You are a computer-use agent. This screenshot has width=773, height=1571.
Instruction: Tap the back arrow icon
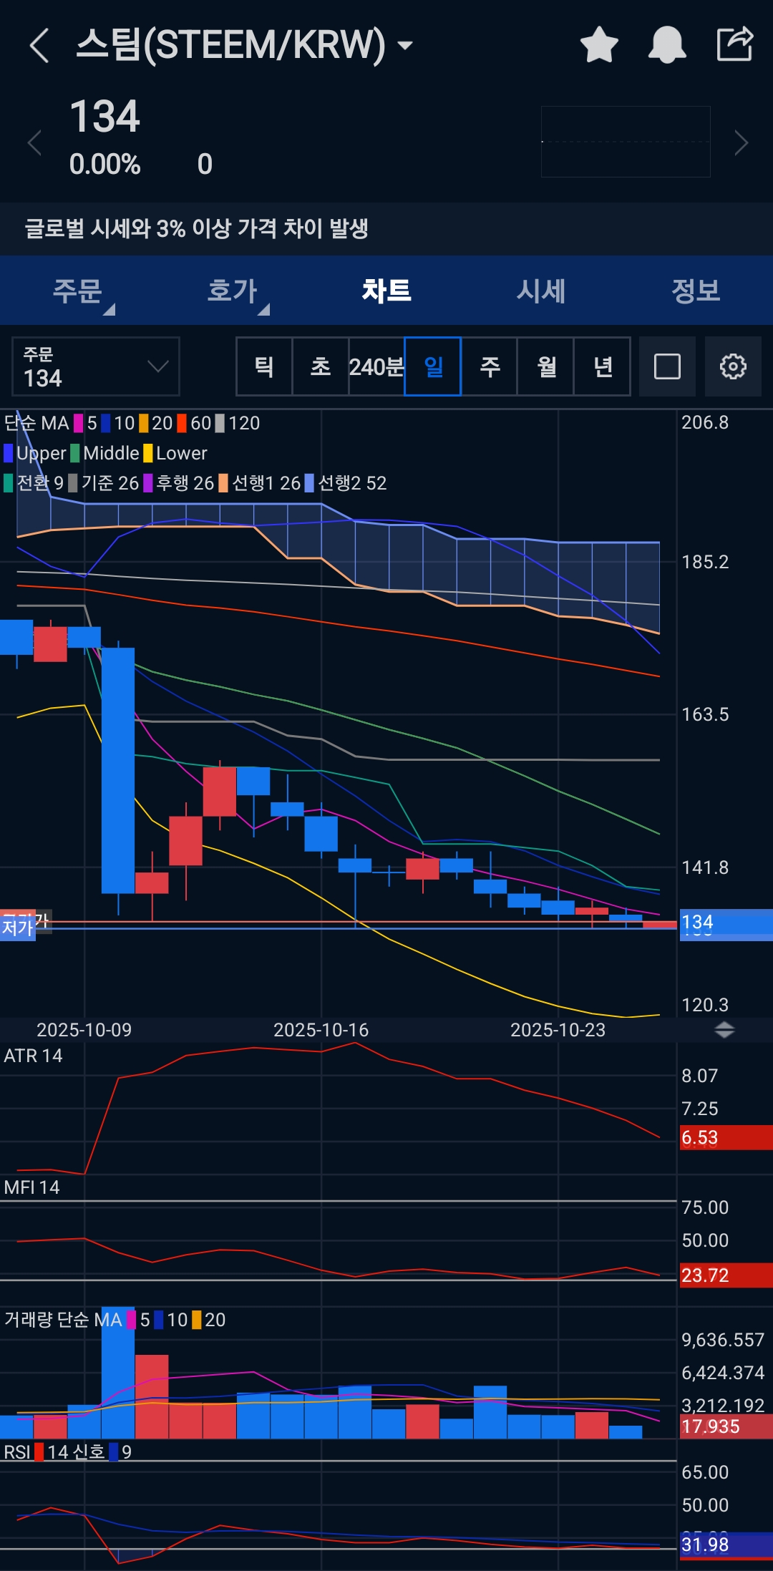point(39,46)
